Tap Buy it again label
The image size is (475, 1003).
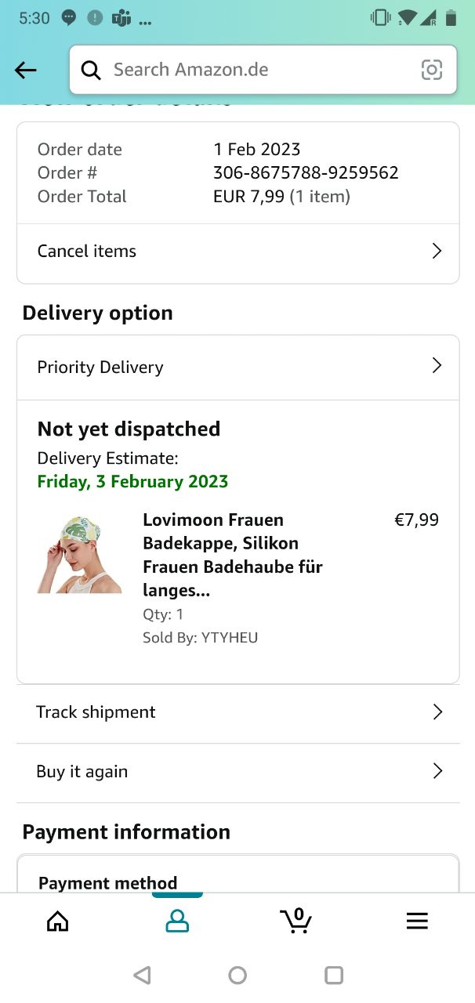point(82,772)
